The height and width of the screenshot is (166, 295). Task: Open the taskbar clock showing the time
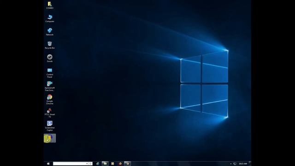[x=243, y=164]
